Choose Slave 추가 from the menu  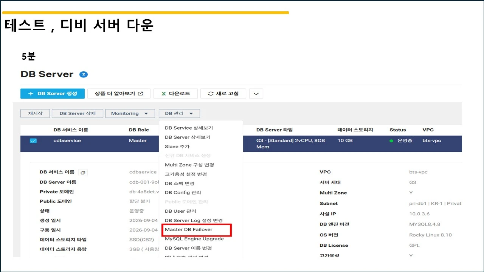pyautogui.click(x=177, y=147)
